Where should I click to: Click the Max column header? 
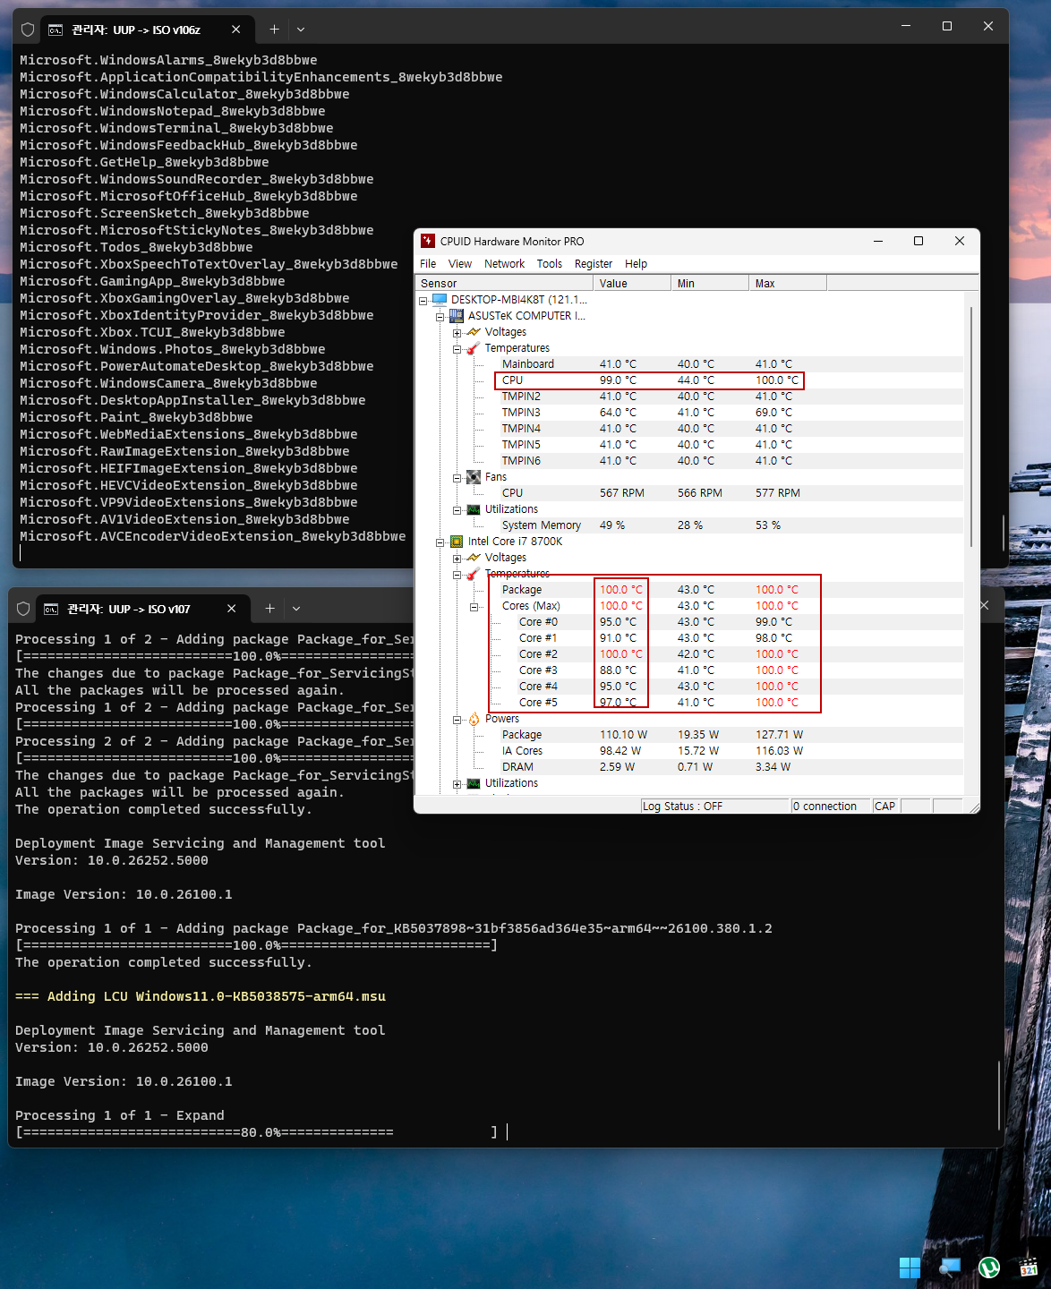click(788, 283)
